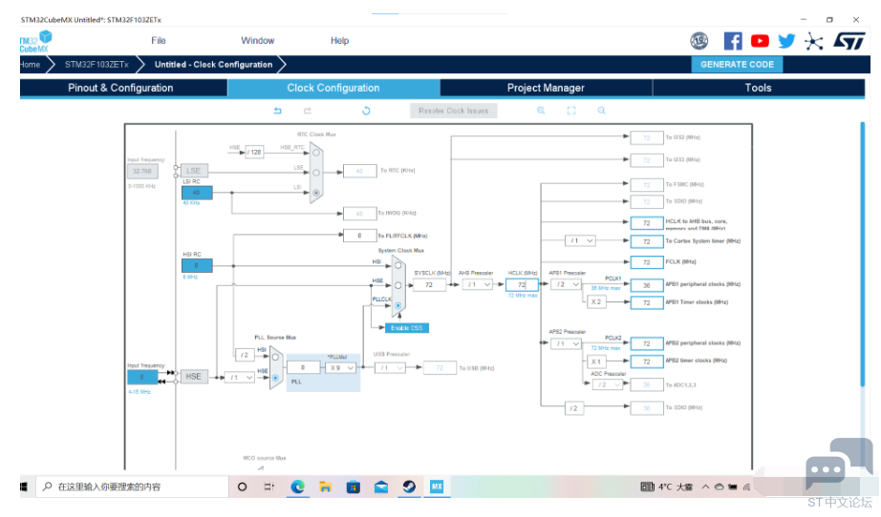Viewport: 881px width, 517px height.
Task: Open the Twitter bird icon link
Action: pyautogui.click(x=786, y=41)
